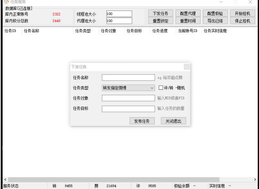Minimize the 任务服务 window
The image size is (259, 189).
click(221, 2)
